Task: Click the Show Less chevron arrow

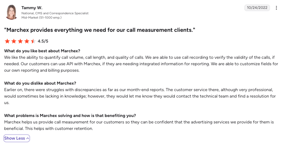Action: pyautogui.click(x=28, y=138)
